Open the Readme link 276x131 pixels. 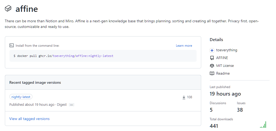pos(223,74)
